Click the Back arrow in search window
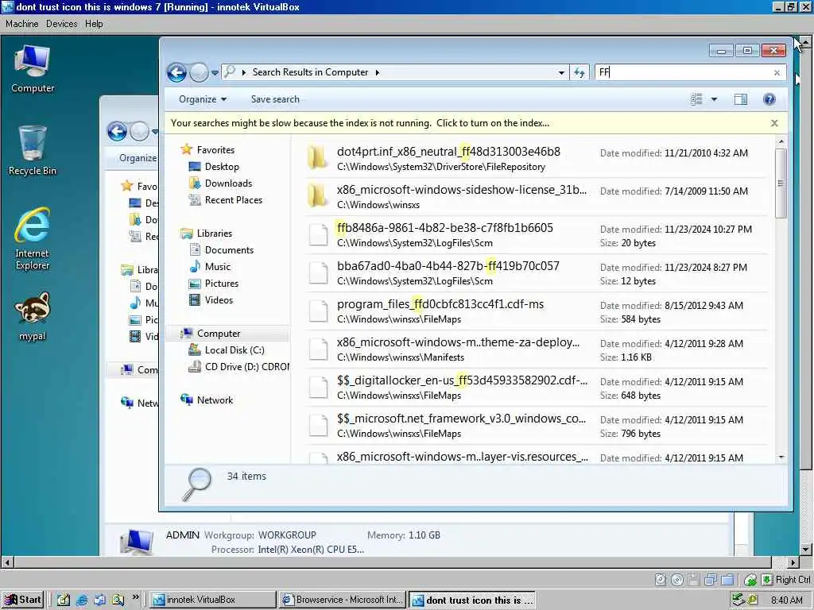 176,72
